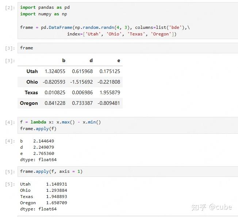Click column header b in dataframe
The width and height of the screenshot is (238, 217).
[x=64, y=61]
